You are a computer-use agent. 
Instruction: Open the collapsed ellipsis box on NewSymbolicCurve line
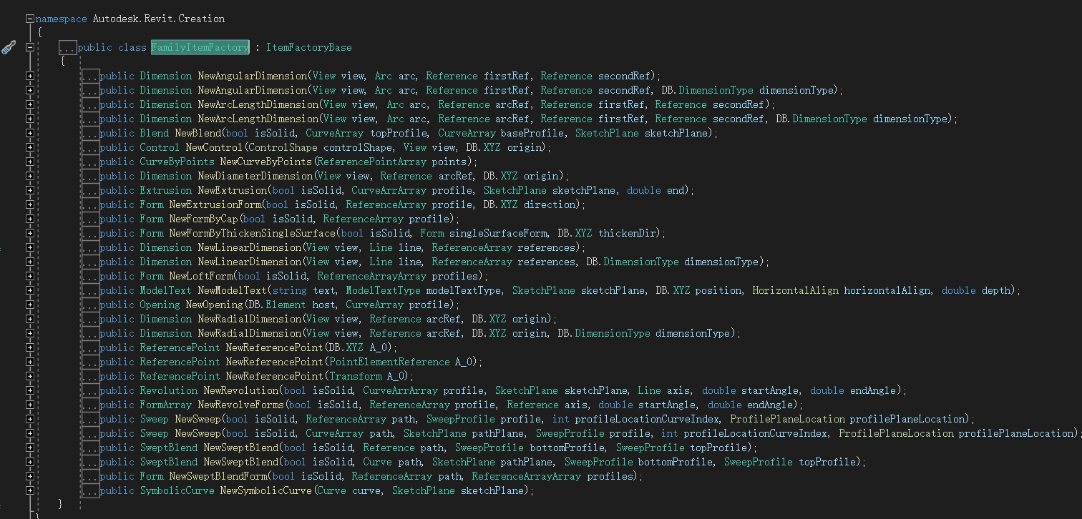pyautogui.click(x=90, y=491)
